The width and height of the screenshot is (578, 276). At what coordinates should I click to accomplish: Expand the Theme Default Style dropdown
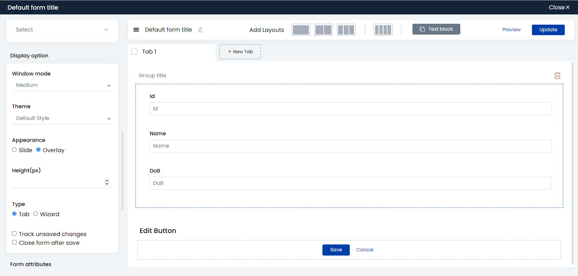[x=62, y=118]
